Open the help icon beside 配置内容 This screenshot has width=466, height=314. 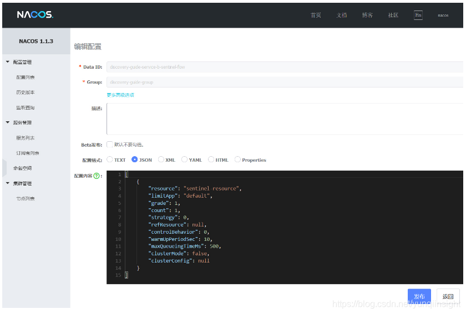[x=97, y=176]
